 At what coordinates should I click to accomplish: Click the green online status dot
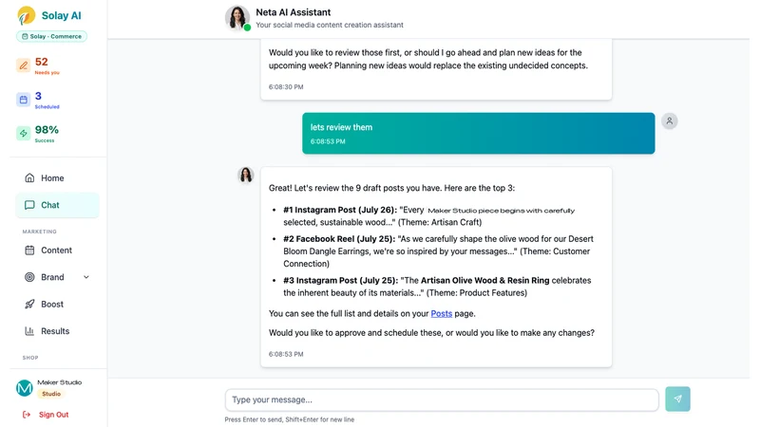coord(247,28)
